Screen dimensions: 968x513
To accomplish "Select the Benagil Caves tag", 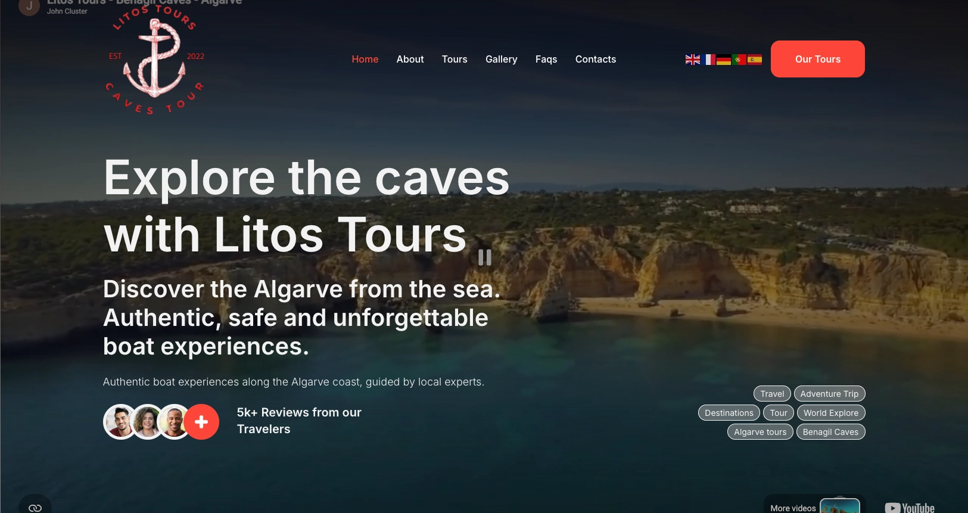I will tap(831, 432).
